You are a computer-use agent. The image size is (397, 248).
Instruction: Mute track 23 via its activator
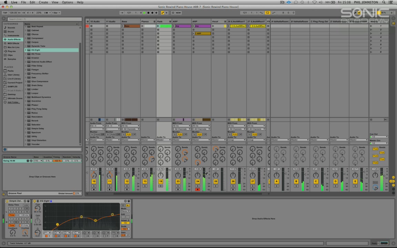click(178, 182)
